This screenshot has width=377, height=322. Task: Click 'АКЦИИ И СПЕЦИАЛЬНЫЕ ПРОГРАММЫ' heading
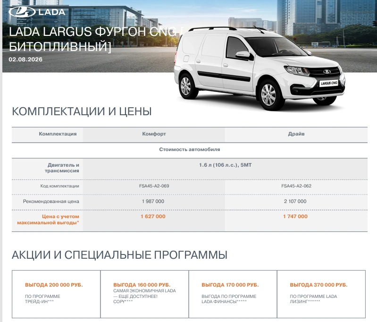(x=119, y=255)
